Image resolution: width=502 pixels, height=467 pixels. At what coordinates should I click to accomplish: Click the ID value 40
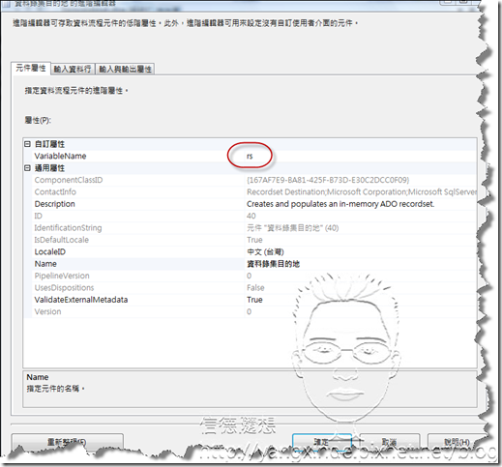tap(251, 216)
